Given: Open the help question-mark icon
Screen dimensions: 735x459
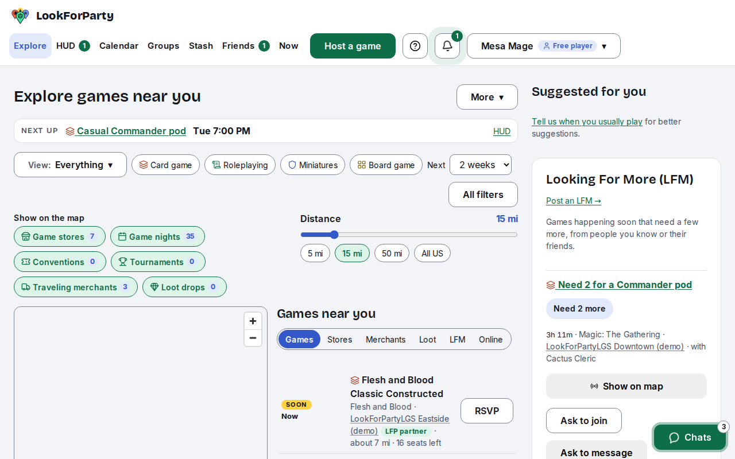Looking at the screenshot, I should pos(415,46).
